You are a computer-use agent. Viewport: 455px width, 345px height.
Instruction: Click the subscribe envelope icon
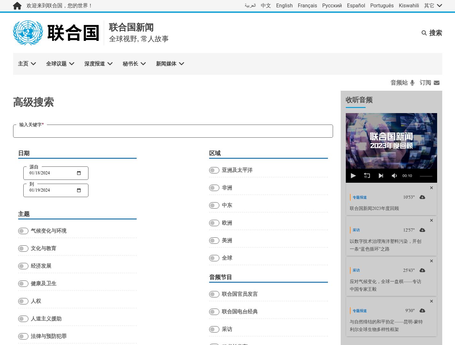tap(436, 83)
